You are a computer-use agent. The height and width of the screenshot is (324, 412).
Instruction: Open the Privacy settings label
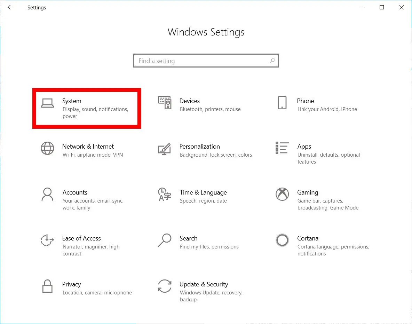[x=71, y=284]
